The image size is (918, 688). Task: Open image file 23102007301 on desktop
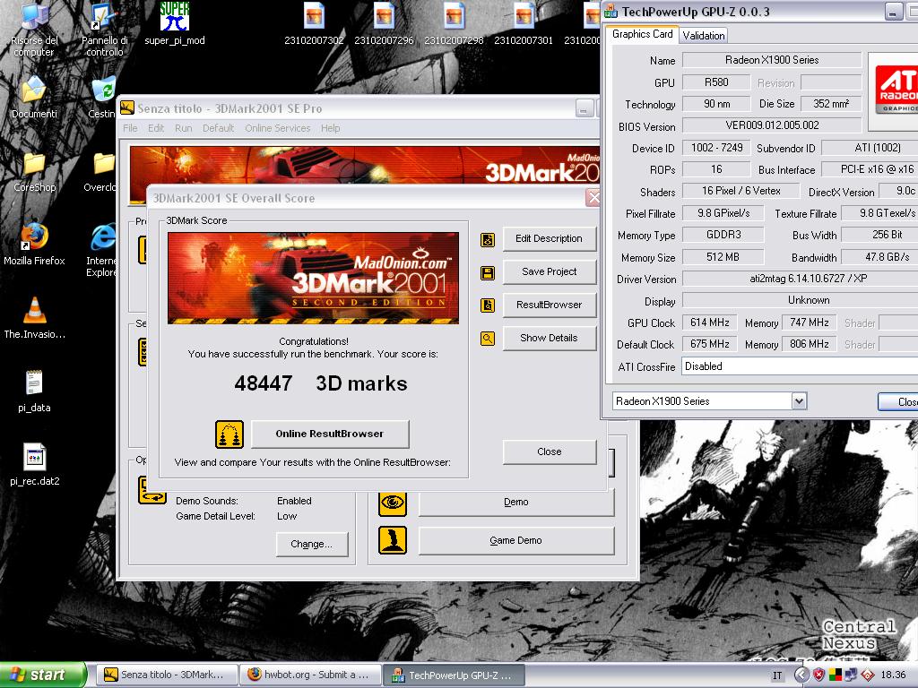(x=524, y=23)
